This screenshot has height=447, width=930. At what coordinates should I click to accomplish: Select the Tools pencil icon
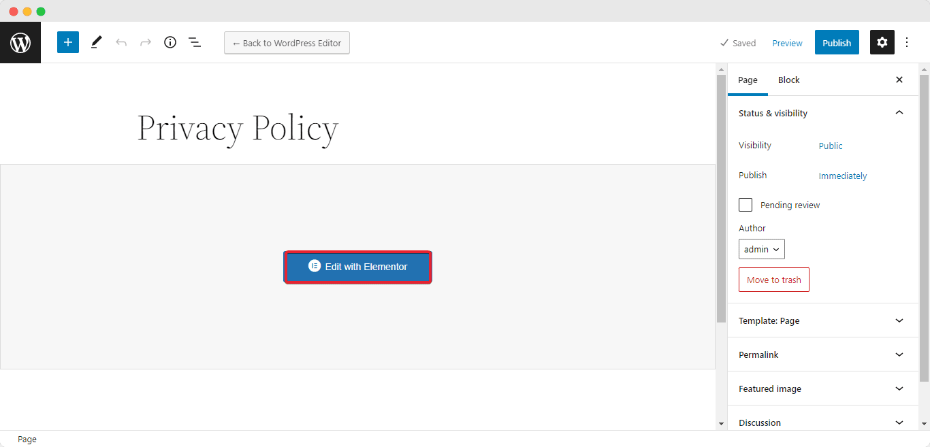[95, 42]
